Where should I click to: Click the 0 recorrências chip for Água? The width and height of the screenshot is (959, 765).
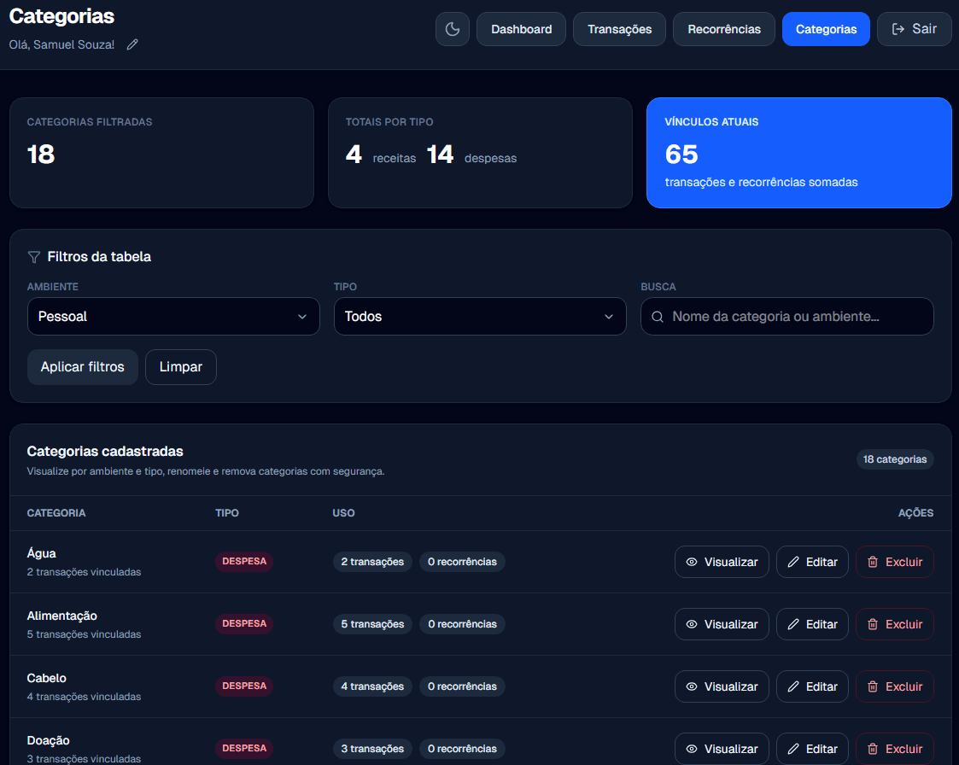point(462,561)
